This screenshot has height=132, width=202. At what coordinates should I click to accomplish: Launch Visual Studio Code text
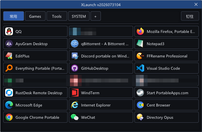pyautogui.click(x=163, y=68)
